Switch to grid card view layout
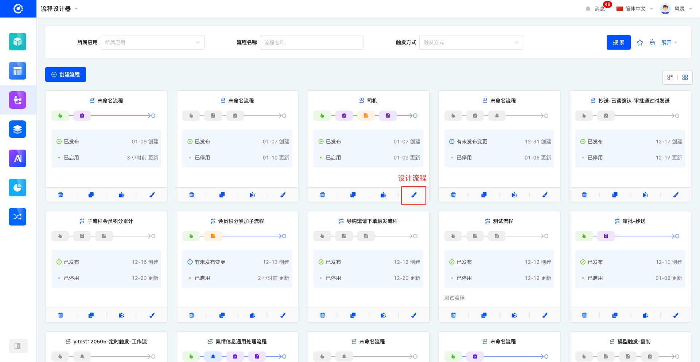Viewport: 700px width, 362px height. tap(685, 77)
